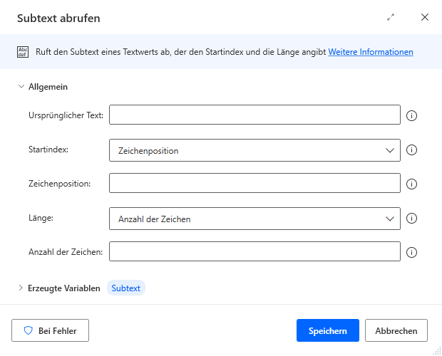Click the Abbrechen button
Image resolution: width=442 pixels, height=356 pixels.
coord(396,330)
